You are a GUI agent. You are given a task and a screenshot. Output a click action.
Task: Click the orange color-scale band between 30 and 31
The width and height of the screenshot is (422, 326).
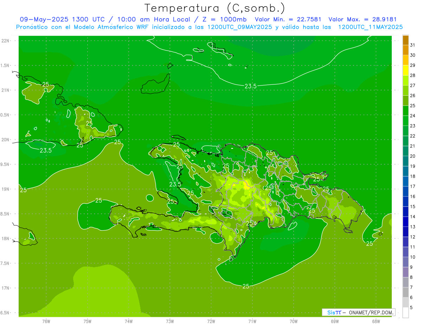pos(405,50)
